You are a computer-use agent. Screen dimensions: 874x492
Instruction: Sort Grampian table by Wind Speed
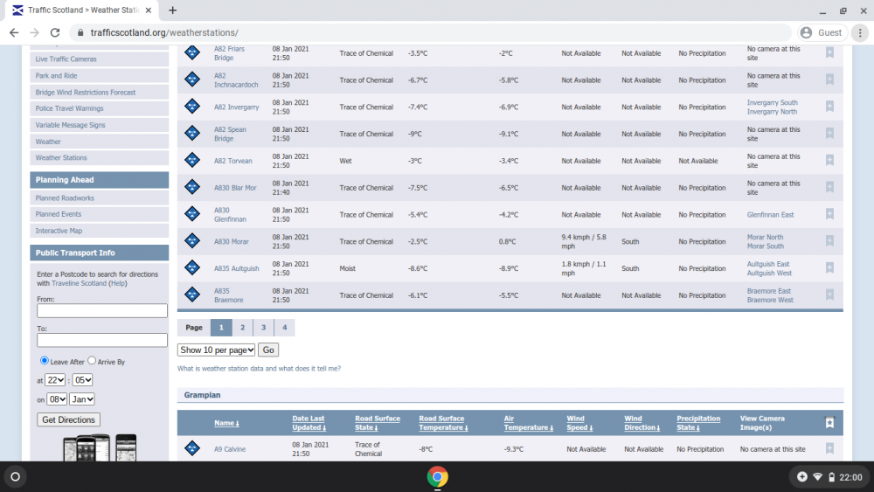pos(579,423)
